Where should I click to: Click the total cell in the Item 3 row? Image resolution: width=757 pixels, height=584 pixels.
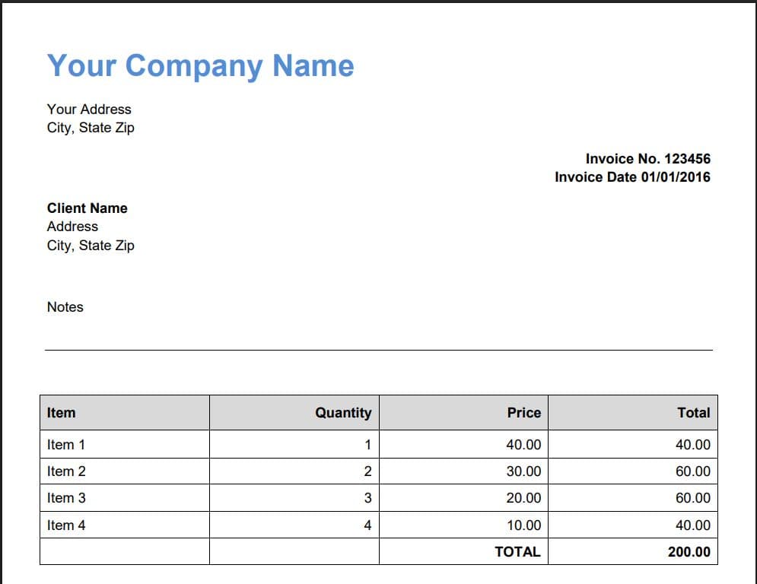(x=692, y=498)
